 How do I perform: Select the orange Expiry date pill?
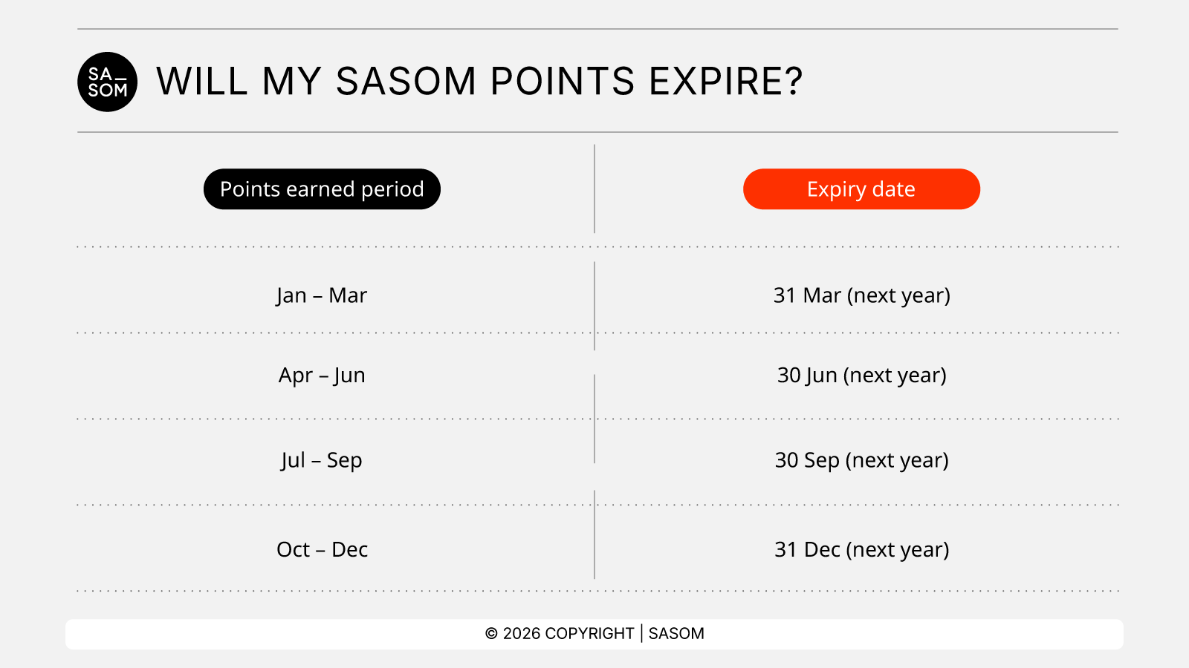861,189
